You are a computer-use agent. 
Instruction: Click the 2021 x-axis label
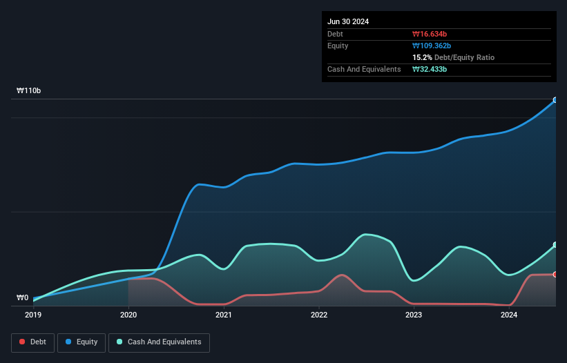tap(224, 315)
